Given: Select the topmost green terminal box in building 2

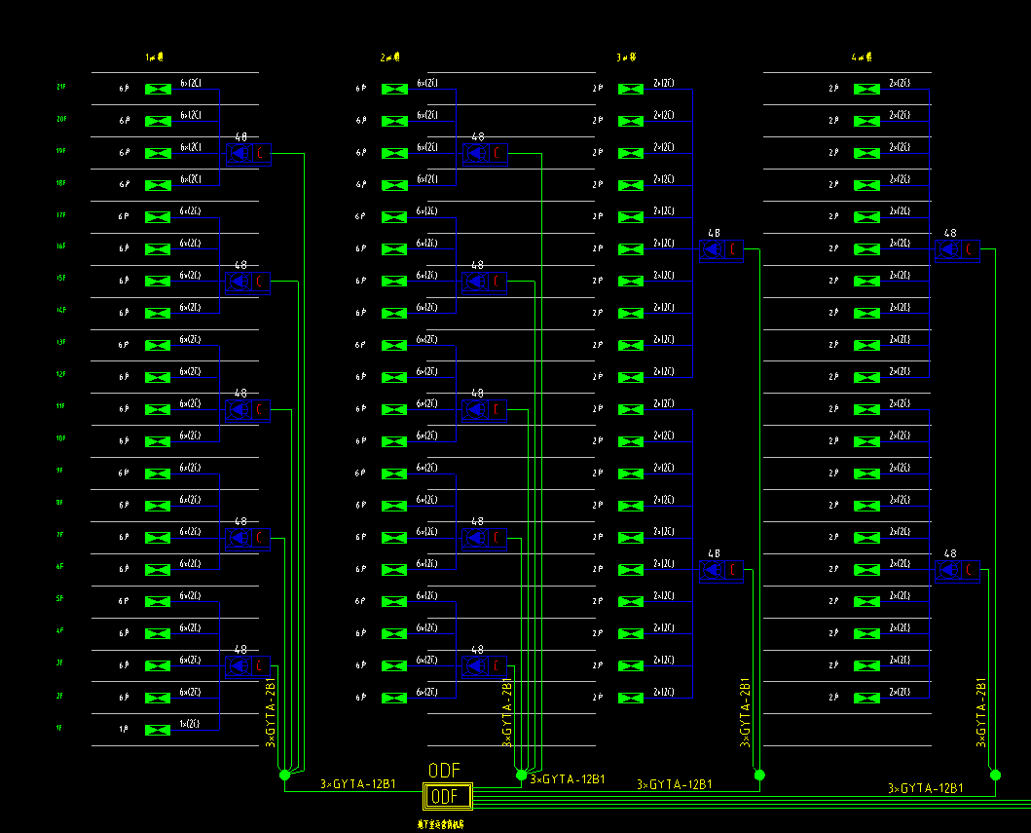Looking at the screenshot, I should (394, 89).
